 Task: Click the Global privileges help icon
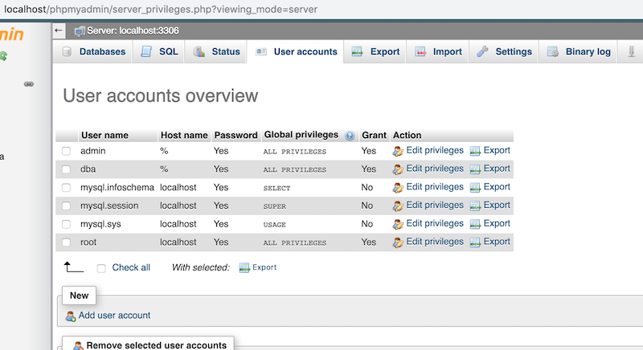350,136
